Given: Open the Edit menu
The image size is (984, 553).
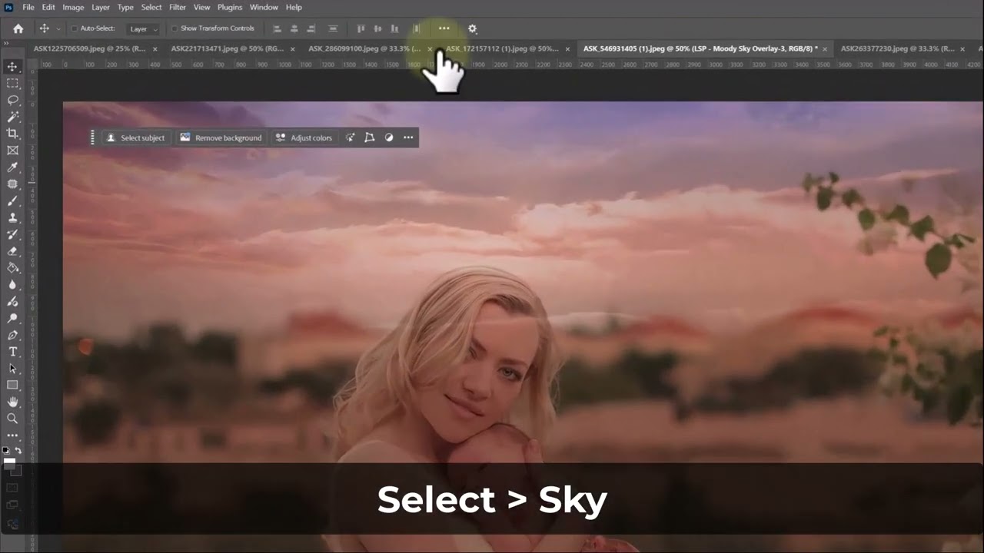Looking at the screenshot, I should tap(48, 7).
